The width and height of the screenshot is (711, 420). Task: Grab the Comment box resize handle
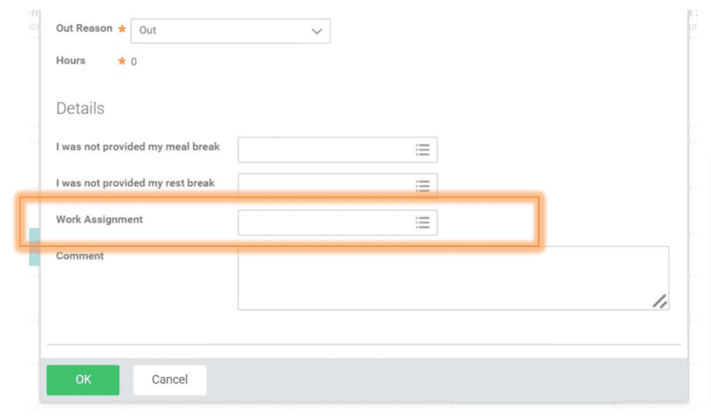click(659, 301)
